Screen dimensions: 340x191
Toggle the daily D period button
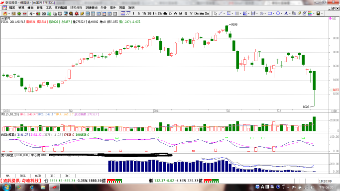[x=170, y=13]
